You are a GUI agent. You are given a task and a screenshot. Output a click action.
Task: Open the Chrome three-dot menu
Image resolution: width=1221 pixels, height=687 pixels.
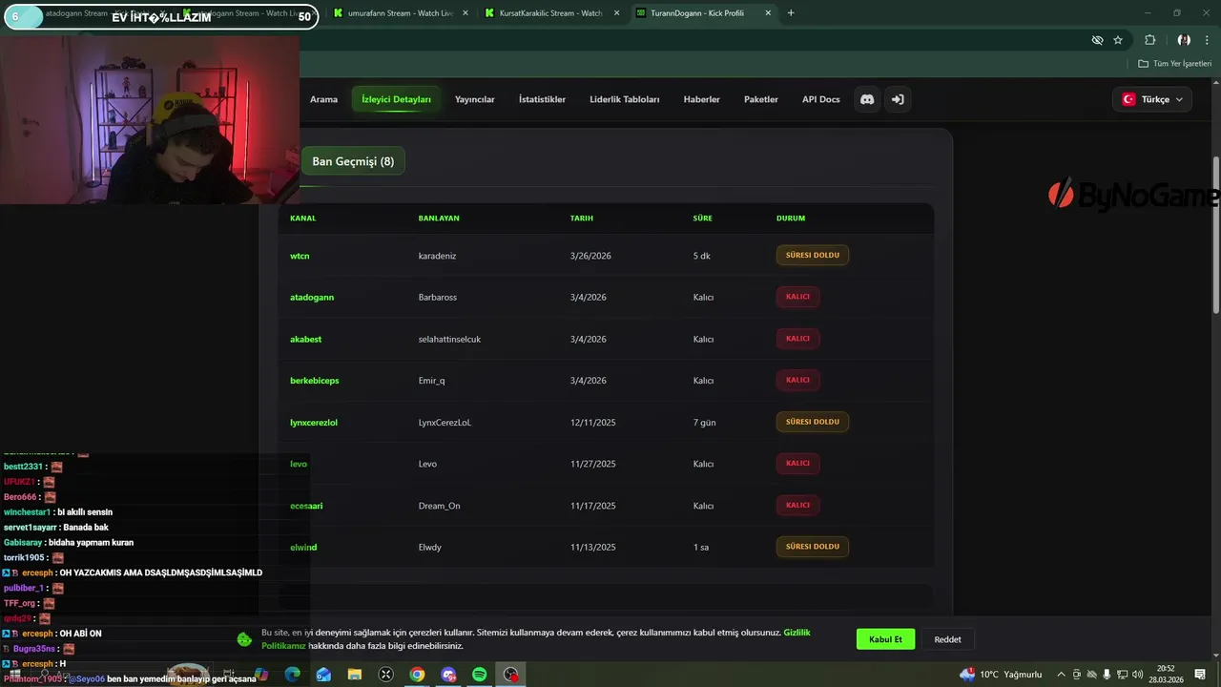[x=1209, y=40]
